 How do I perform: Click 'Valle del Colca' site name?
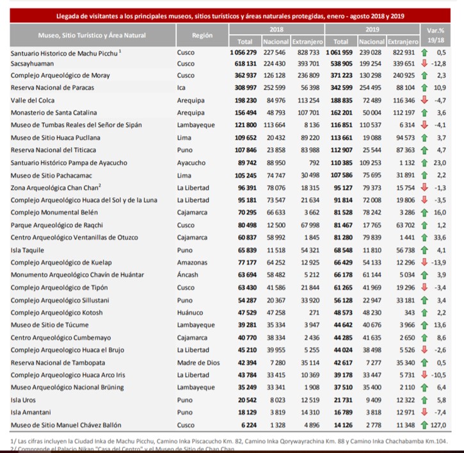coord(33,100)
